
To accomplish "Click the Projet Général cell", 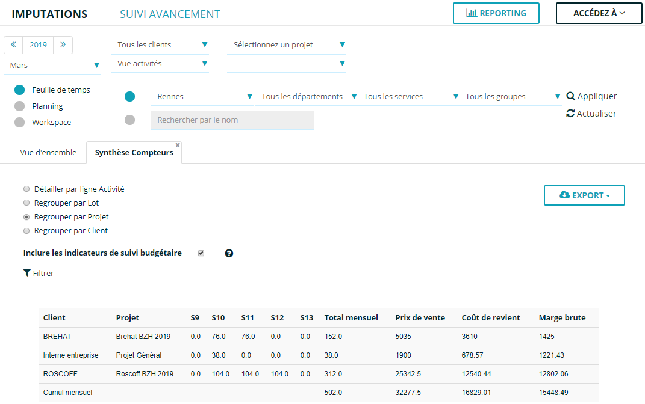I will pos(139,355).
